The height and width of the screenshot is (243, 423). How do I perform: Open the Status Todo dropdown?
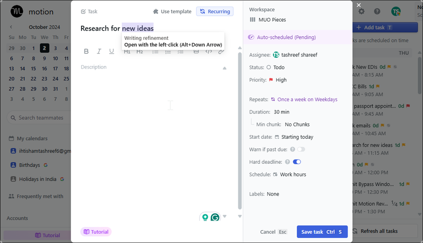pos(275,68)
